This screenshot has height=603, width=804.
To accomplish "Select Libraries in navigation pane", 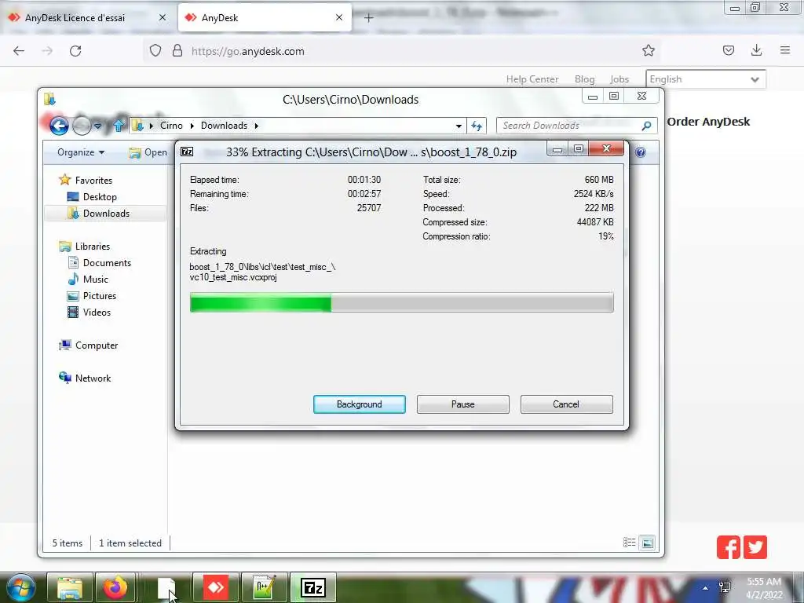I will [x=85, y=246].
